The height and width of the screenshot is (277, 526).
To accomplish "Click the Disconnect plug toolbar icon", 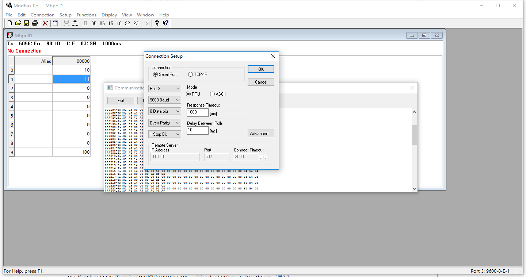I will [75, 23].
